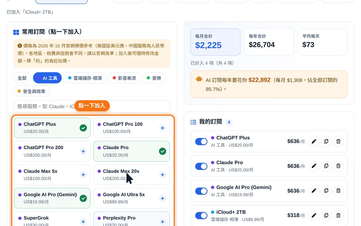The height and width of the screenshot is (226, 361).
Task: Duplicate the Google AI Pro (Gemini) subscription
Action: [326, 191]
